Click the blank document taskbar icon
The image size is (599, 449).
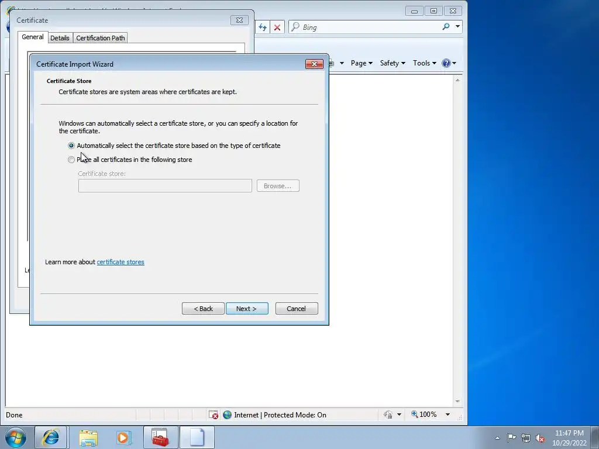[x=197, y=437]
